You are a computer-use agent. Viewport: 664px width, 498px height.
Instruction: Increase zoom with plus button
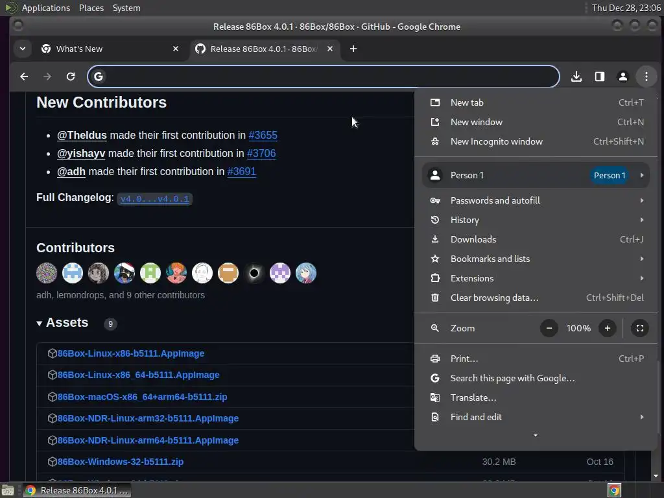tap(607, 328)
